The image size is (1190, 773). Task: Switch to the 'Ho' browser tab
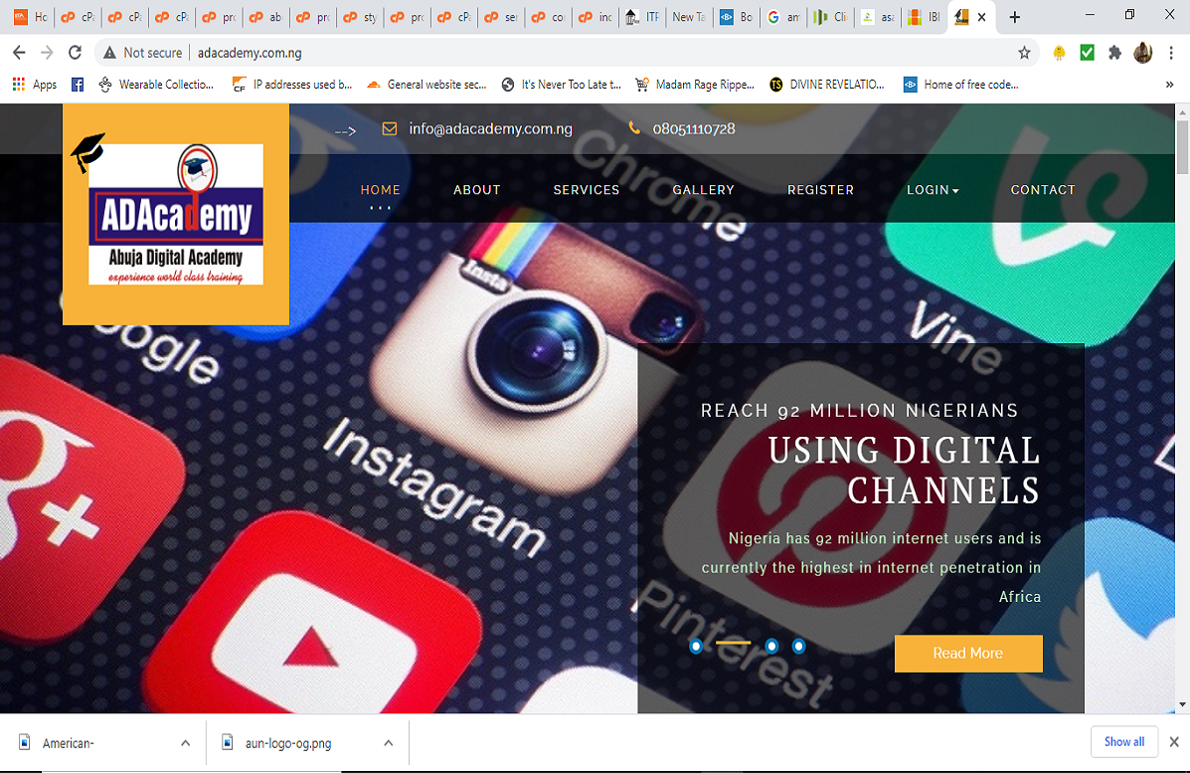pyautogui.click(x=31, y=17)
